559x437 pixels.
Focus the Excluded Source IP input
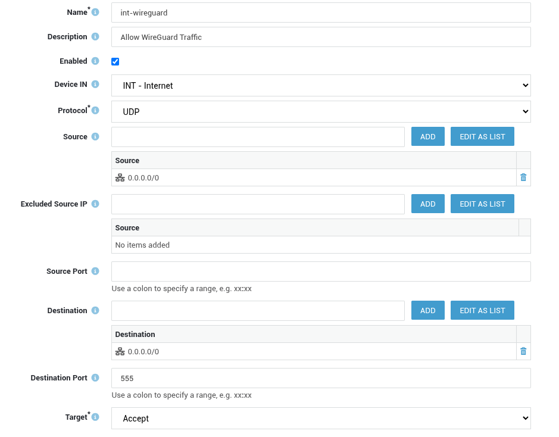coord(258,204)
